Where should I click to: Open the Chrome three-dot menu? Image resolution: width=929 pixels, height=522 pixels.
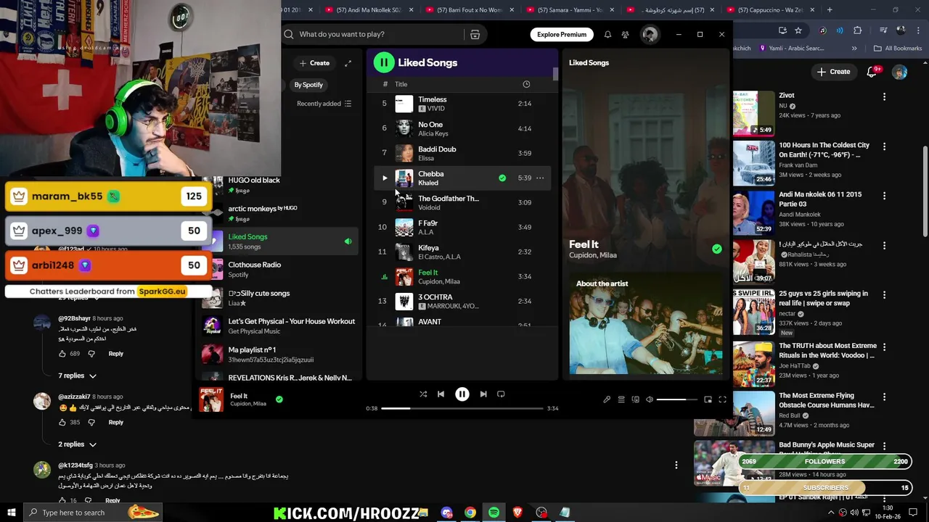(920, 30)
